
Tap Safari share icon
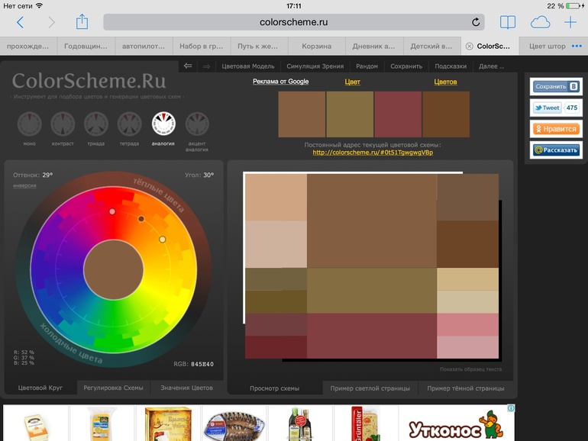[x=82, y=22]
